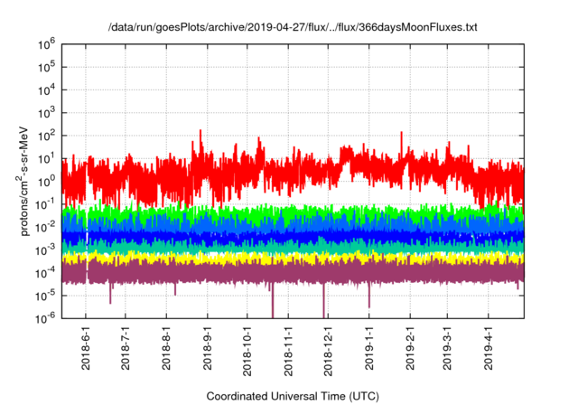Click the tallest red spike near 2018-9-1
The height and width of the screenshot is (405, 578).
pyautogui.click(x=200, y=132)
